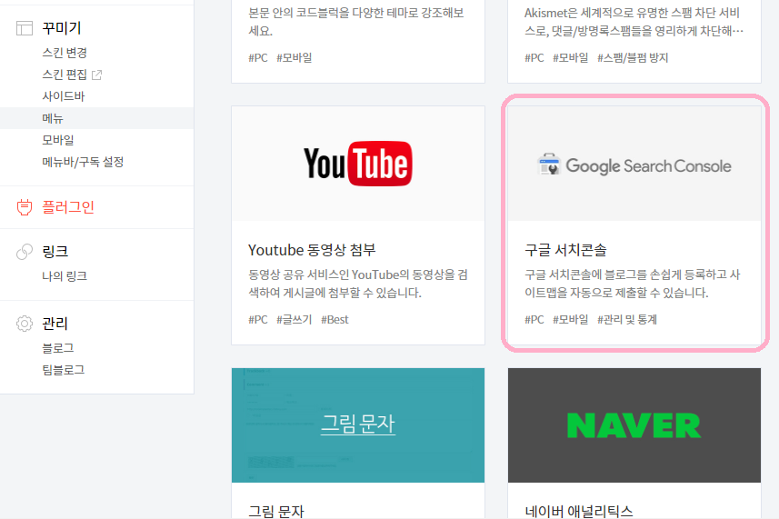Image resolution: width=779 pixels, height=519 pixels.
Task: Click the 네이버 애널리틱스 title
Action: pos(579,511)
